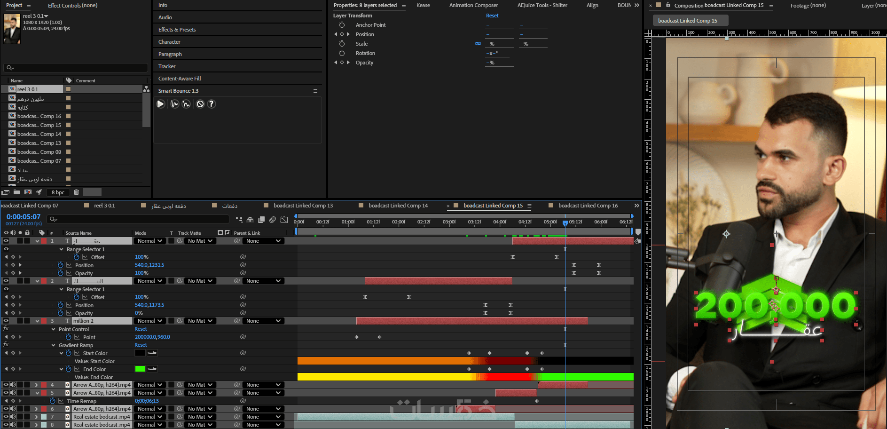Open Project panel menu icon

click(28, 5)
